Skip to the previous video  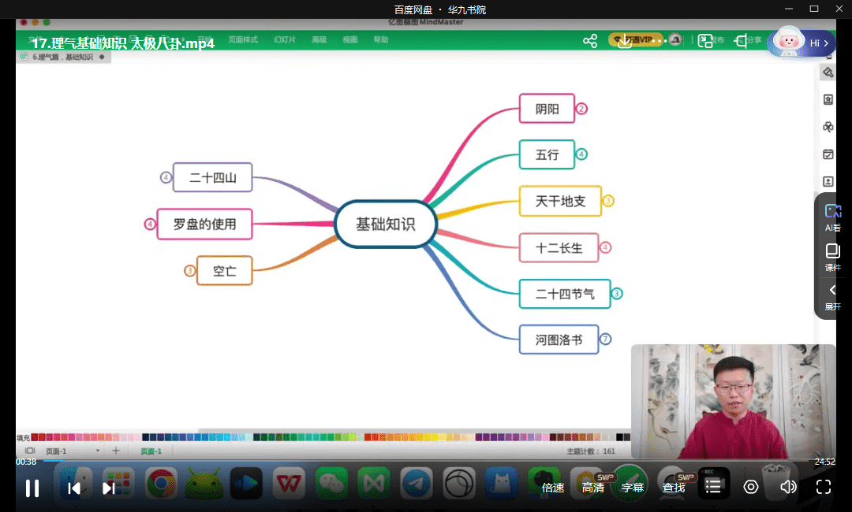coord(74,488)
